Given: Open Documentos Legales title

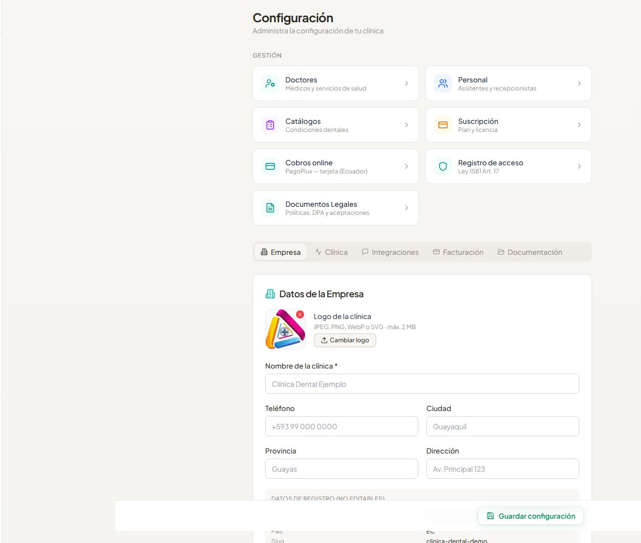Looking at the screenshot, I should pos(321,204).
